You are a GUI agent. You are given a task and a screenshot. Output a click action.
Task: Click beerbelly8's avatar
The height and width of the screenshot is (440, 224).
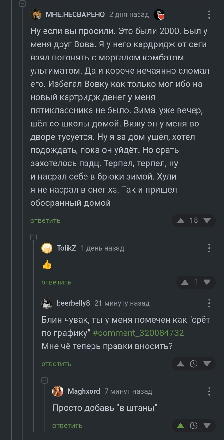click(47, 303)
